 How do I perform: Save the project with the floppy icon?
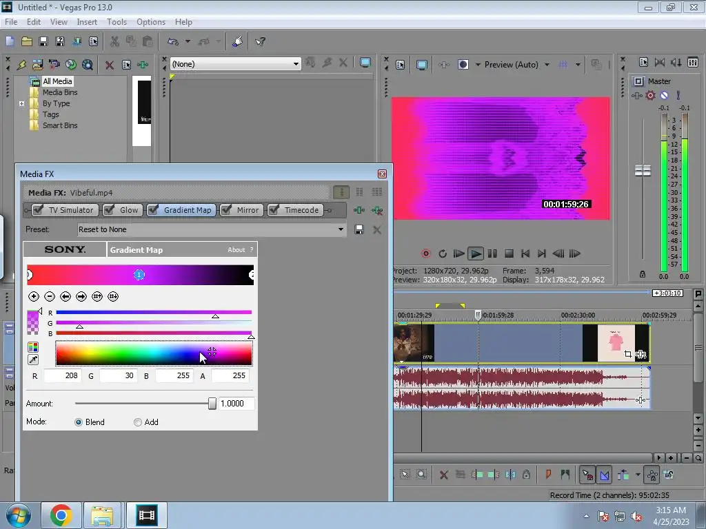(43, 41)
